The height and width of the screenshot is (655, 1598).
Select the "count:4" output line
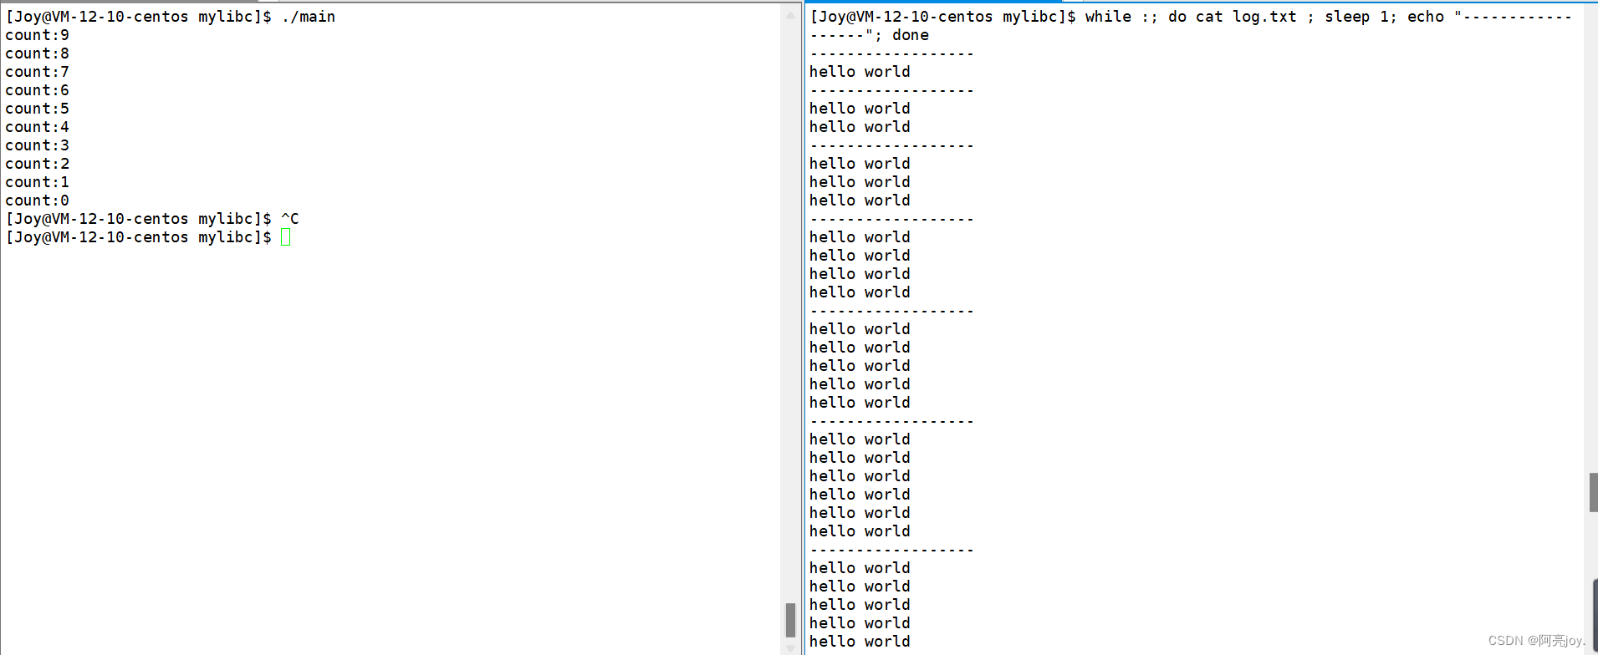pos(38,127)
